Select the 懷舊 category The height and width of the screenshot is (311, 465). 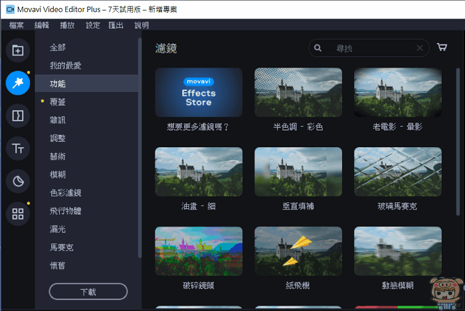(x=86, y=265)
